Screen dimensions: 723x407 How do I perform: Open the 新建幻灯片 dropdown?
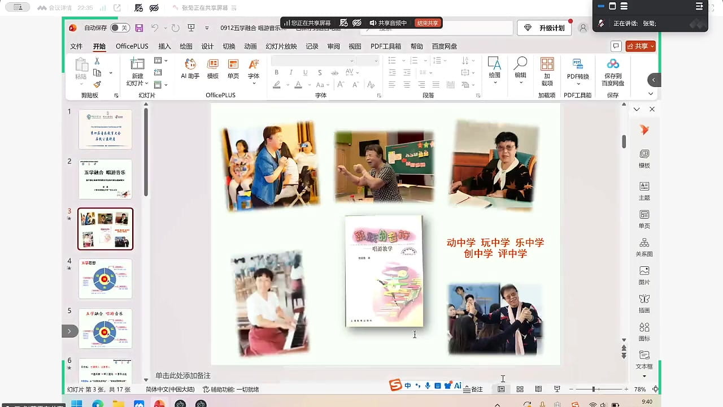coord(138,80)
